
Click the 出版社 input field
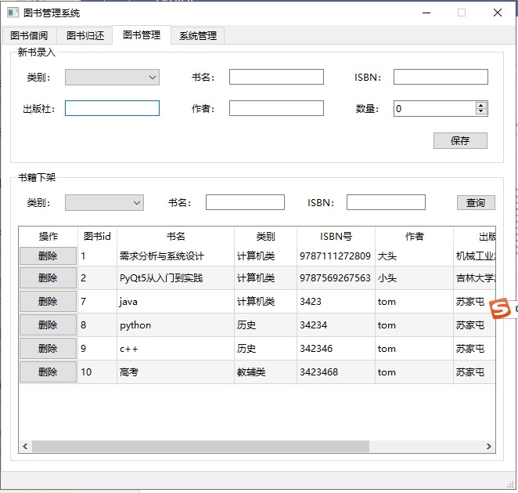click(112, 108)
